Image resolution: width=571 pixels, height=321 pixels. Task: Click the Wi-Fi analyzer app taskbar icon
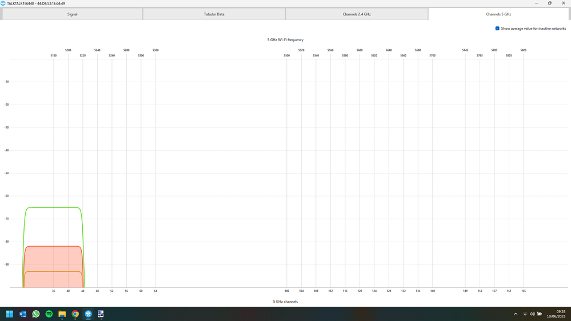[89, 314]
